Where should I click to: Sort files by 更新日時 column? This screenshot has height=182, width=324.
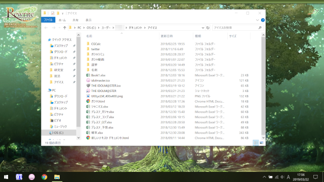(167, 36)
